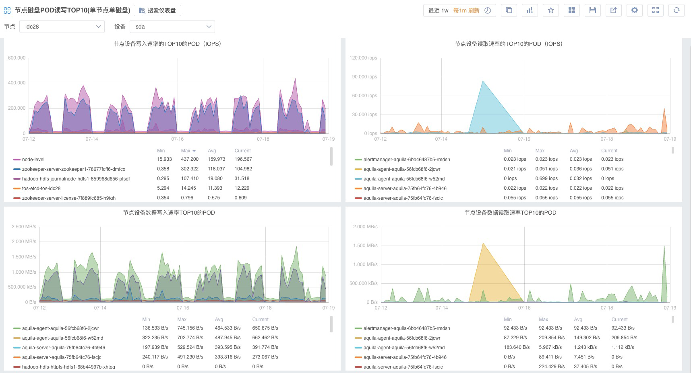Click the add panel chart icon
This screenshot has width=691, height=373.
(530, 10)
